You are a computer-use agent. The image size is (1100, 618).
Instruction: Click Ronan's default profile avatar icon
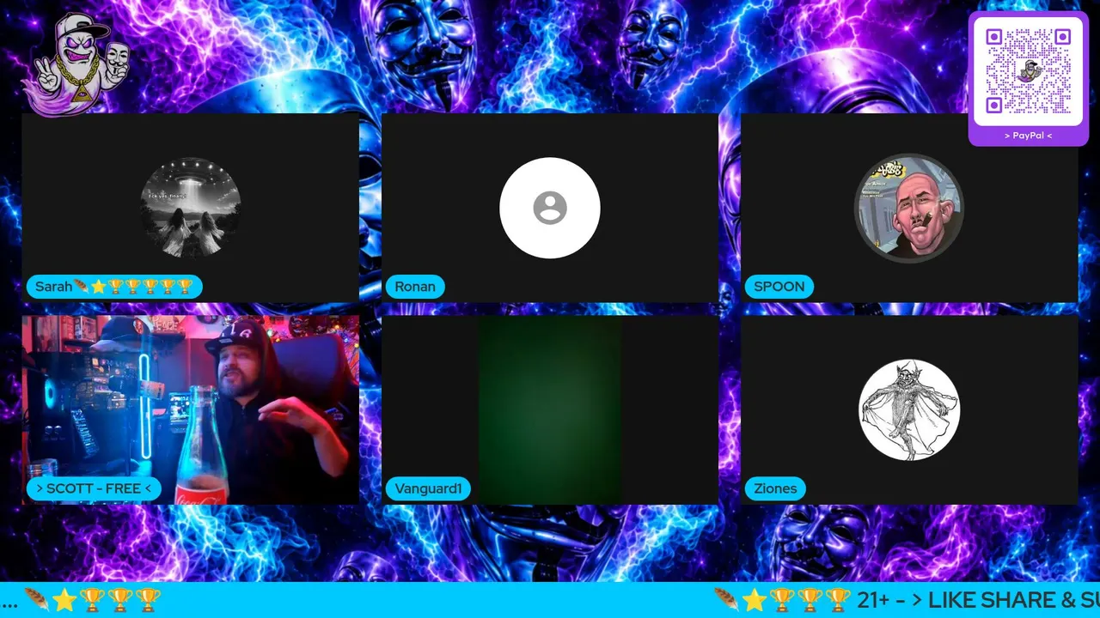coord(550,208)
